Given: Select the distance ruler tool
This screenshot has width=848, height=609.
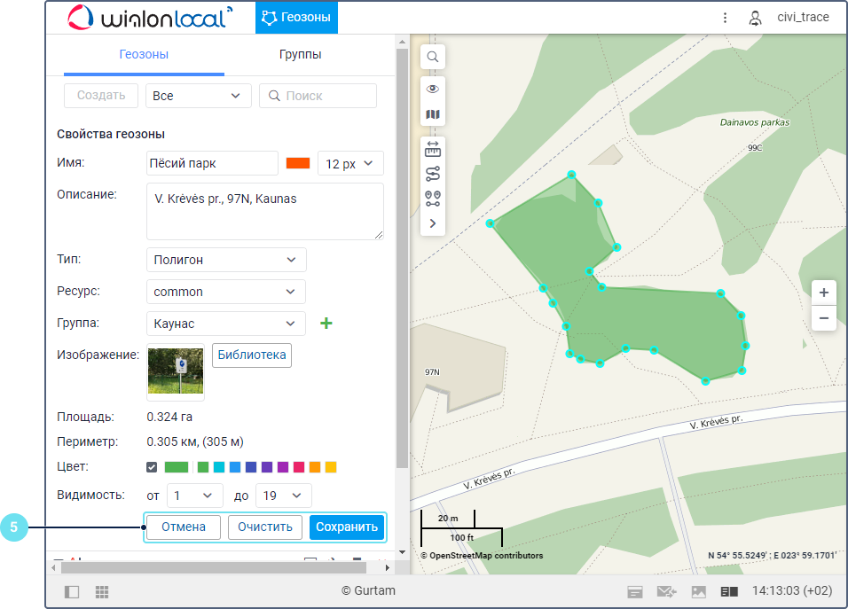Looking at the screenshot, I should click(x=433, y=149).
